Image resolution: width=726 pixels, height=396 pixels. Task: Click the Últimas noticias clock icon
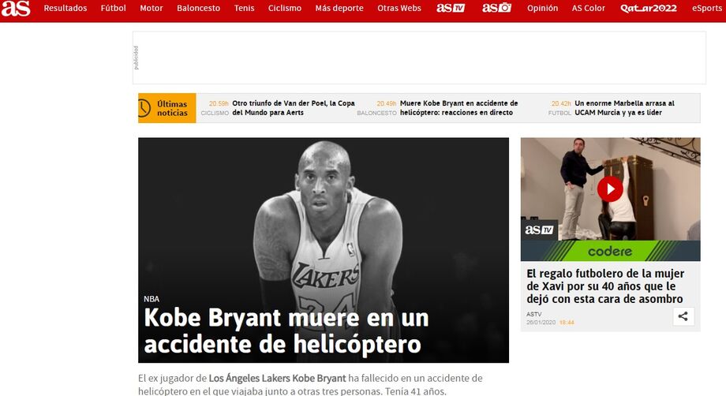[144, 108]
